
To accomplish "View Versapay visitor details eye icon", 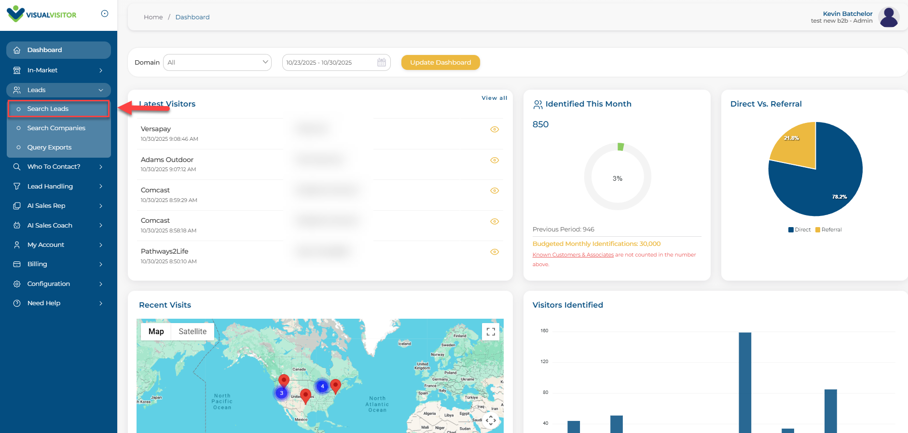I will tap(495, 129).
